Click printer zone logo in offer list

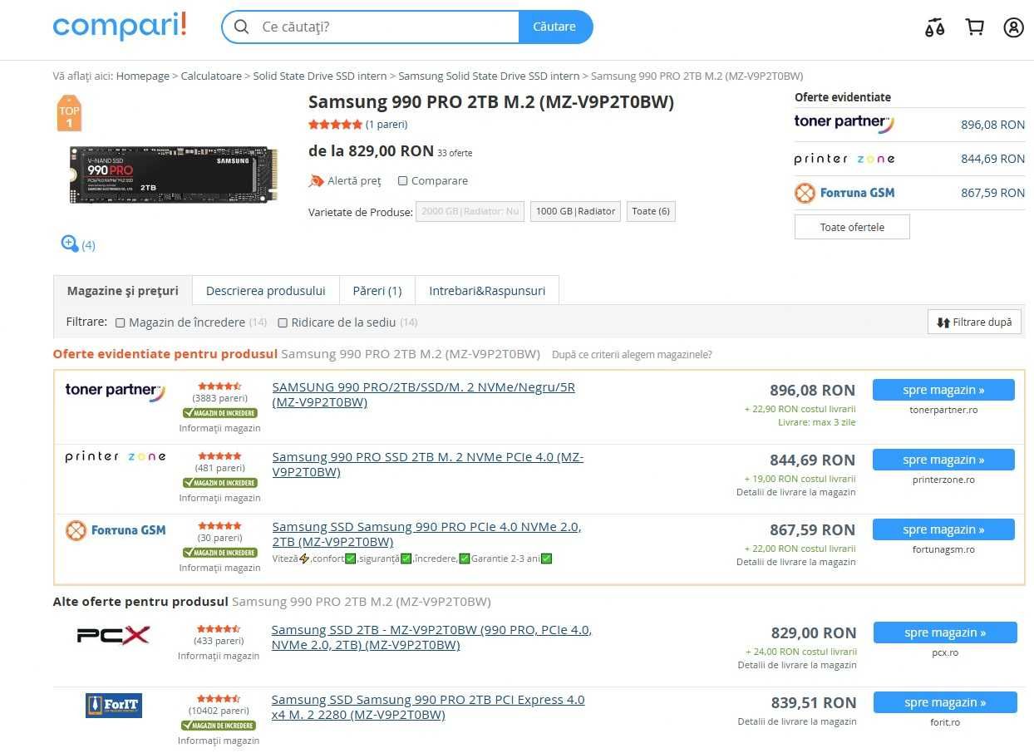(115, 456)
